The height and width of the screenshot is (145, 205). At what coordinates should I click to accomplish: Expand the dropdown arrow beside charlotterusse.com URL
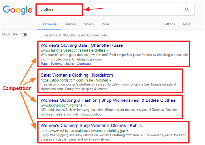[108, 50]
